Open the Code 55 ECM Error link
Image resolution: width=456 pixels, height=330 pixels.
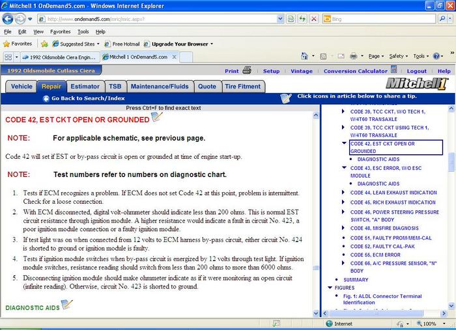click(375, 254)
